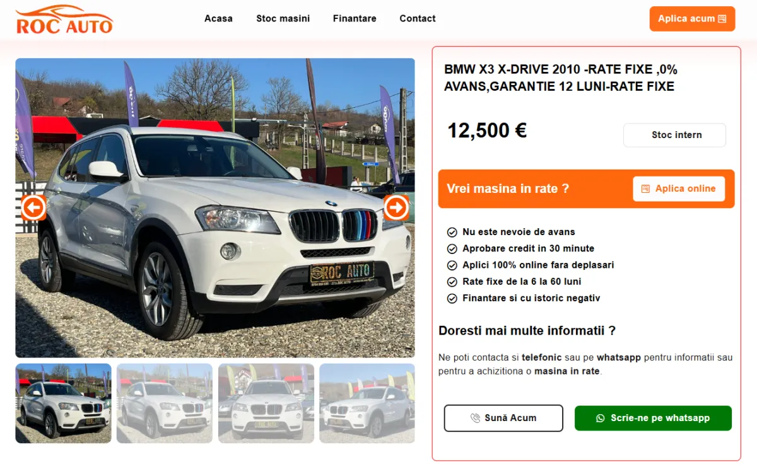Open the Contact menu item
The image size is (757, 469).
click(418, 18)
